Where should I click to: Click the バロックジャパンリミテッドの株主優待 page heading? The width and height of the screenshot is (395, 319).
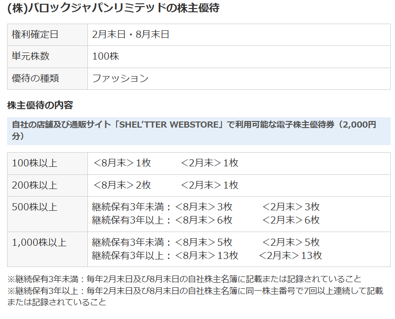113,8
